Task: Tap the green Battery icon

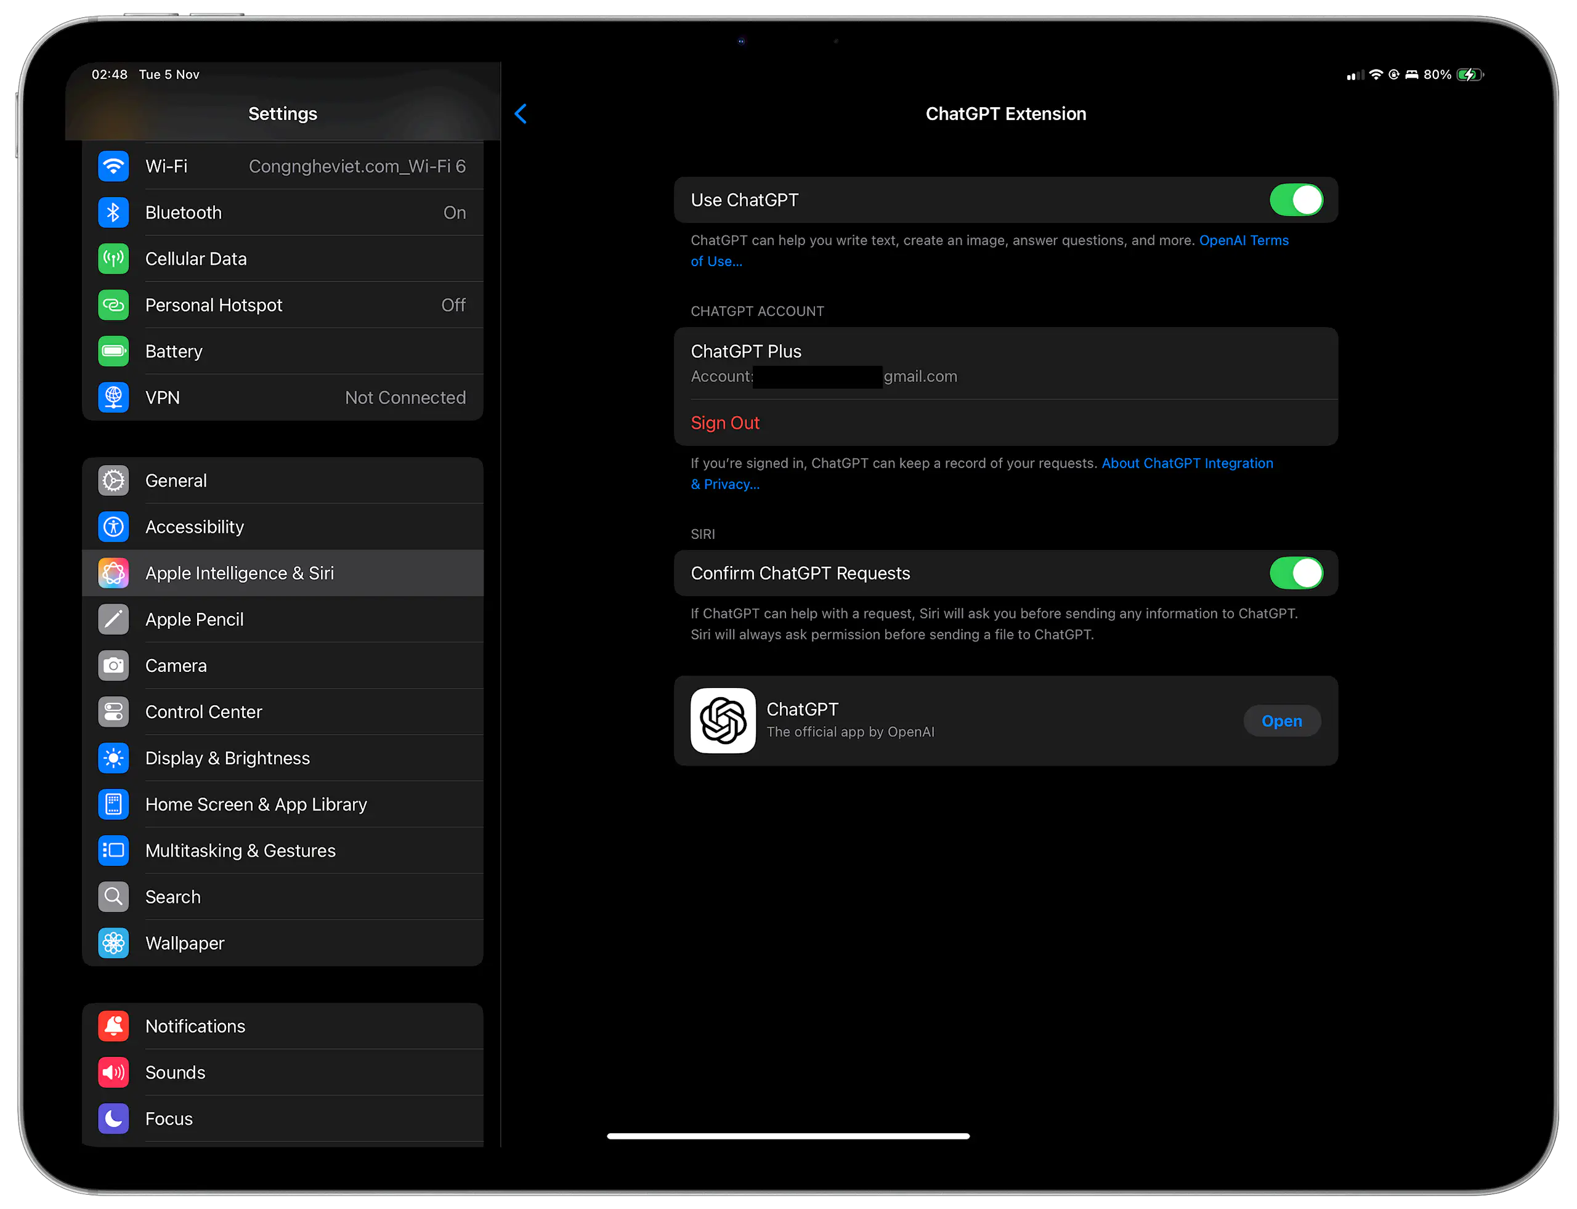Action: 113,351
